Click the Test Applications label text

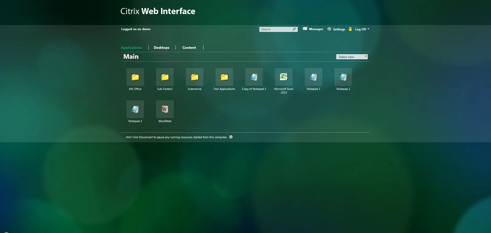224,89
